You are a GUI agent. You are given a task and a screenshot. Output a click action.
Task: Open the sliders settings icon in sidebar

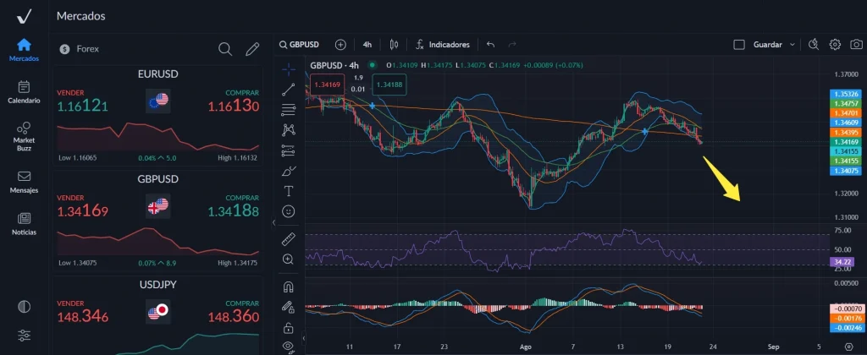(24, 335)
